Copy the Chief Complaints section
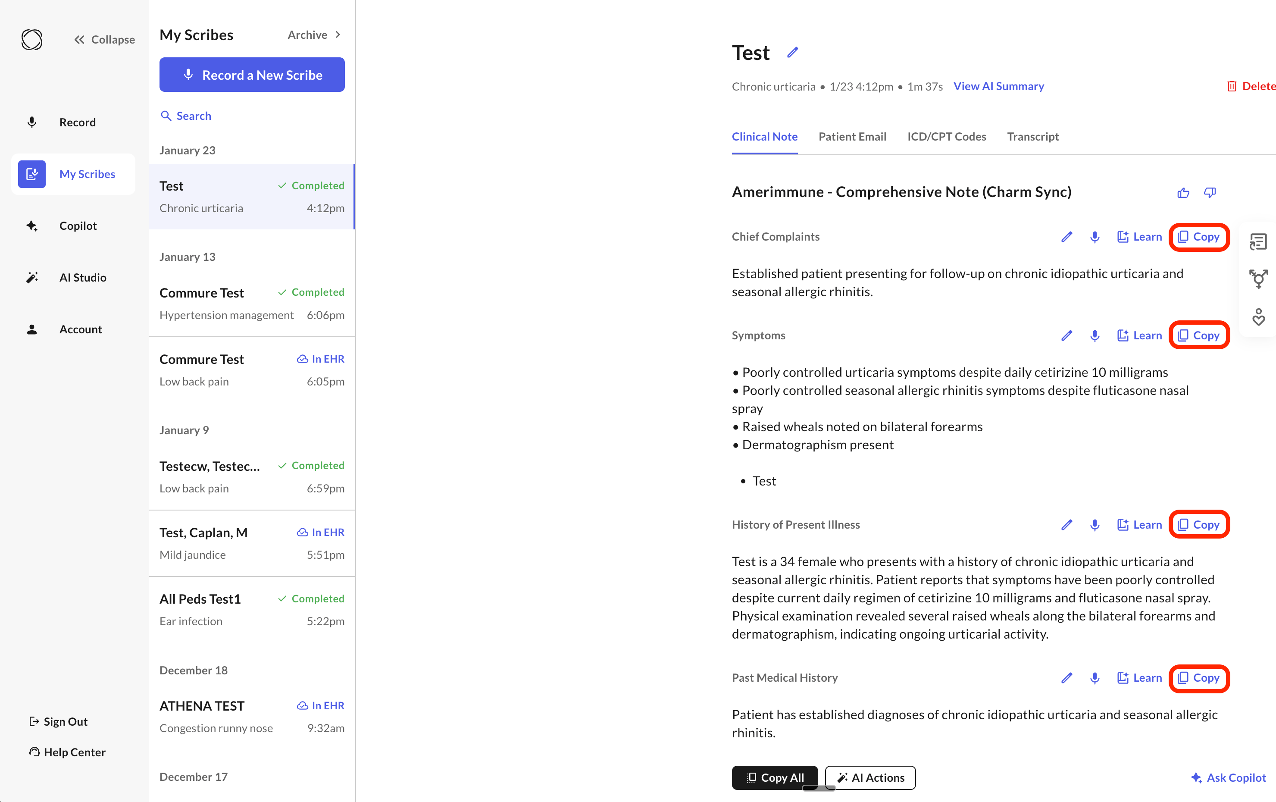Viewport: 1276px width, 802px height. pyautogui.click(x=1199, y=237)
